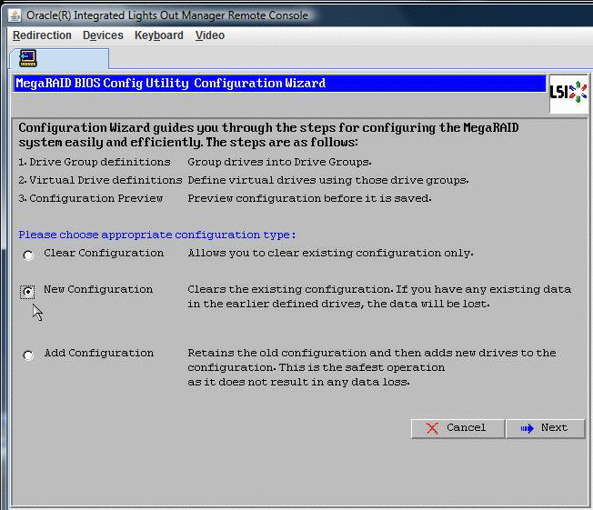Click the LSI logo

tap(568, 92)
